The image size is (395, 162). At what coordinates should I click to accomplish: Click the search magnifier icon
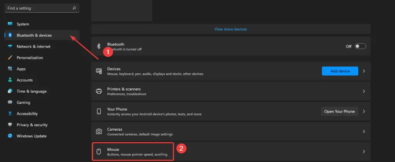pos(74,8)
